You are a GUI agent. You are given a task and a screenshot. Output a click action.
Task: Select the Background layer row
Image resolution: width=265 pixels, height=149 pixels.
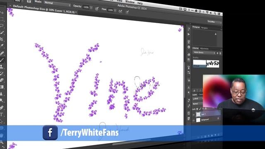coord(207,120)
